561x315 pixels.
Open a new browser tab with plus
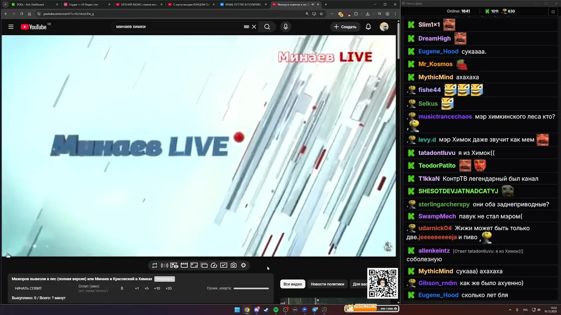[326, 4]
